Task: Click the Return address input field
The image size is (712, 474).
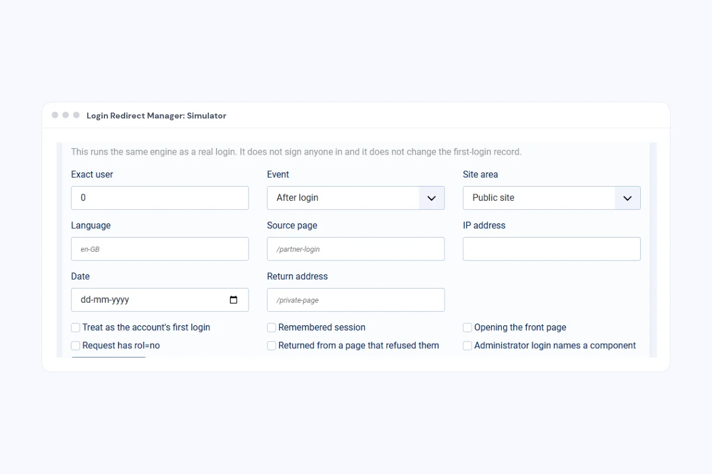Action: [356, 300]
